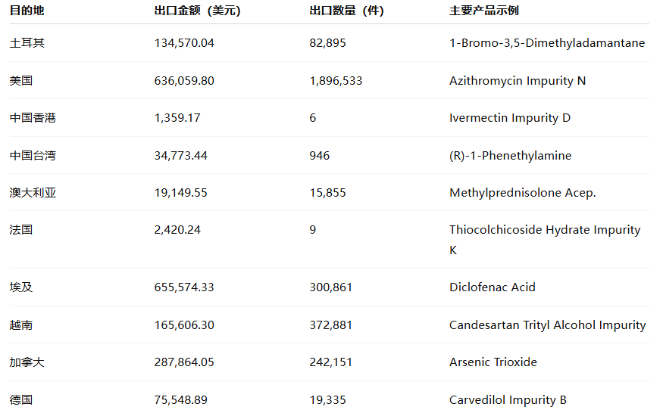Click the Arsenic Trioxide product cell
663x413 pixels.
pyautogui.click(x=493, y=362)
